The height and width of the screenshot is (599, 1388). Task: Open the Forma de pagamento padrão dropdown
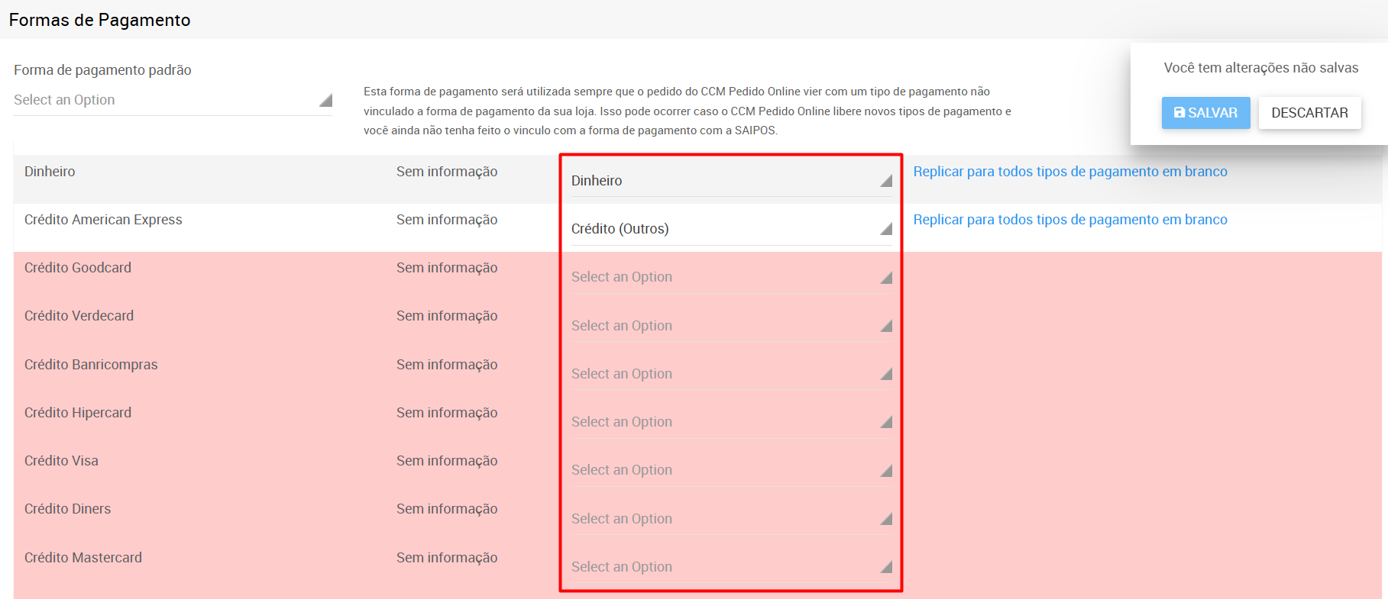point(173,100)
